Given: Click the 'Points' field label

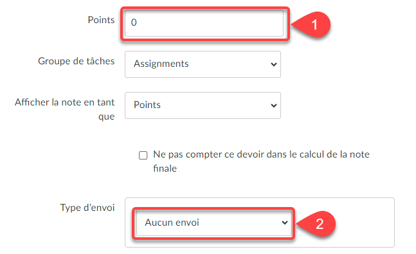Looking at the screenshot, I should [101, 20].
